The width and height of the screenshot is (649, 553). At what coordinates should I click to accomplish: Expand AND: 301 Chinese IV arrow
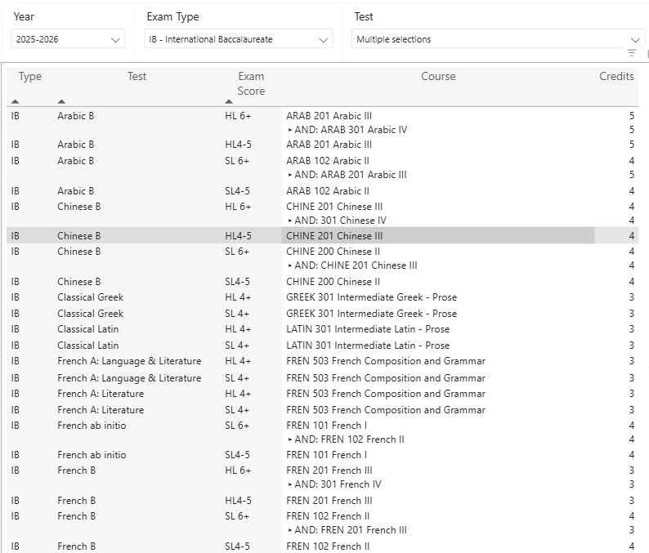pos(289,221)
